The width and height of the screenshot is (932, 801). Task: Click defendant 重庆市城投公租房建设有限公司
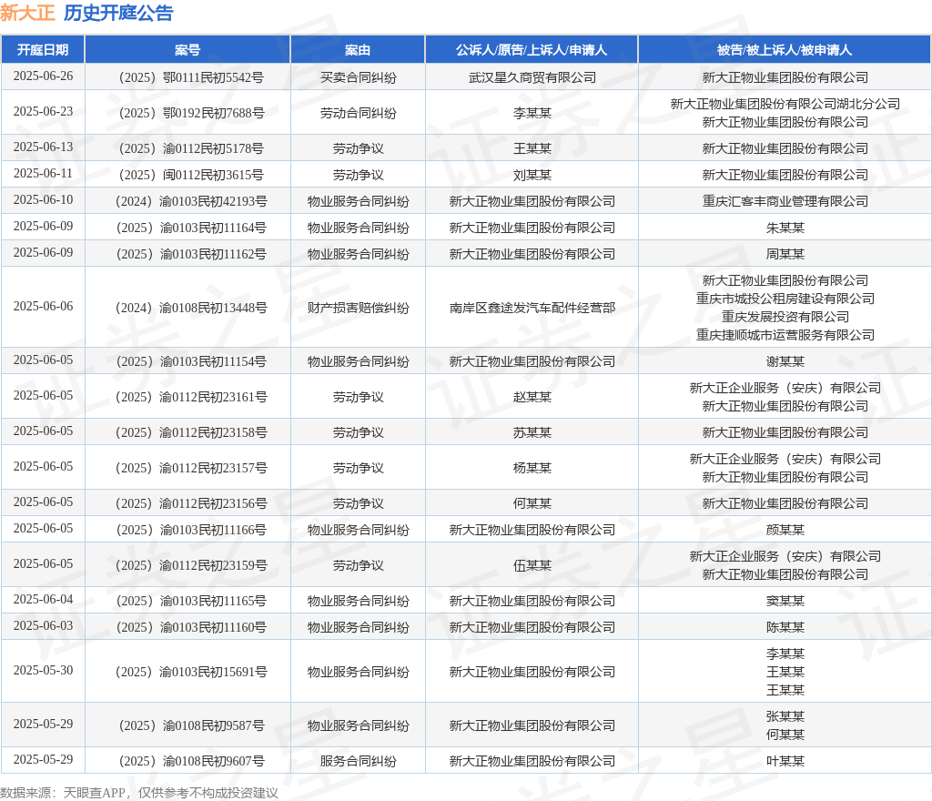click(785, 299)
